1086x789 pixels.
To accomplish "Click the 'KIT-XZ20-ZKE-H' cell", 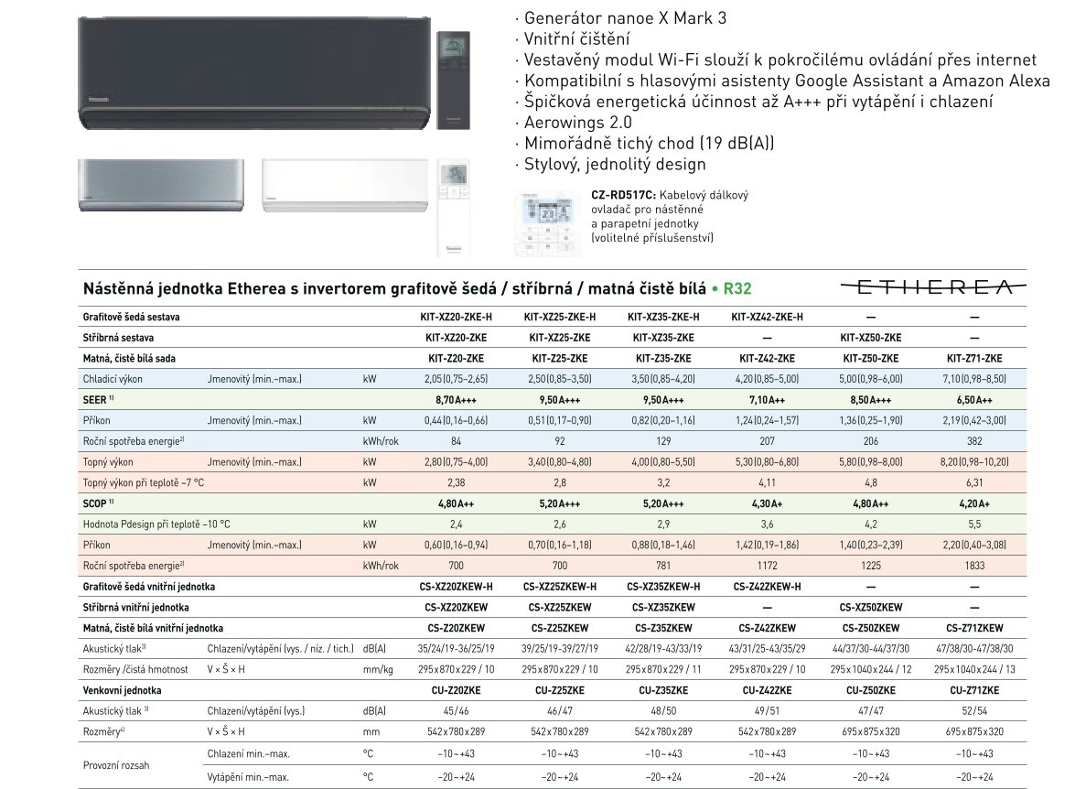I will (456, 317).
